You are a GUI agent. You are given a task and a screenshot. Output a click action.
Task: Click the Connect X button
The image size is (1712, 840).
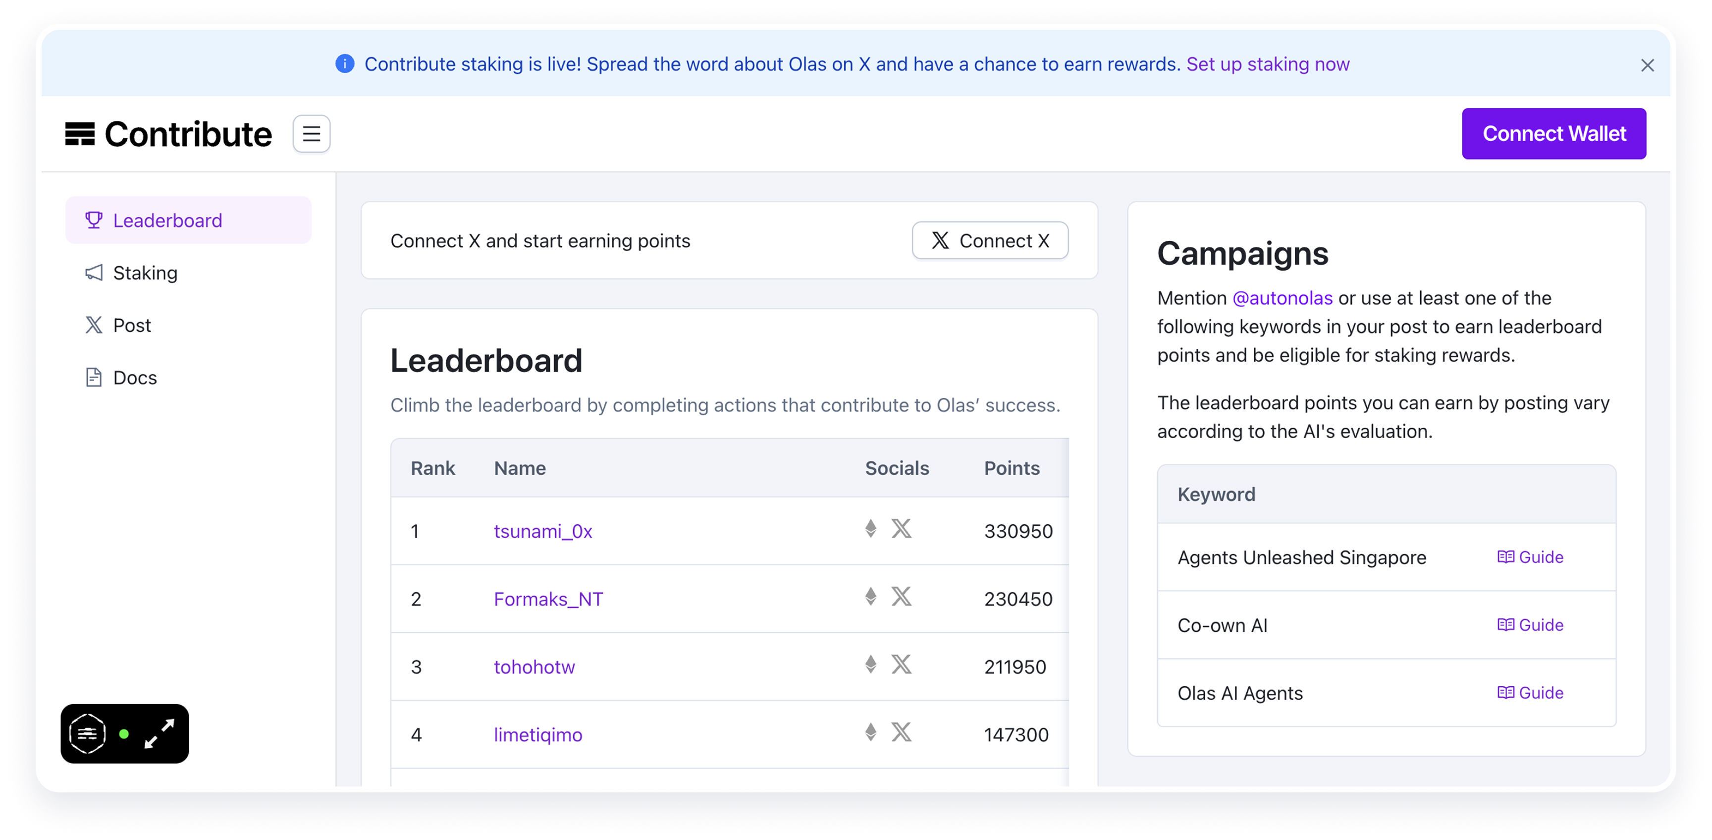pyautogui.click(x=990, y=241)
